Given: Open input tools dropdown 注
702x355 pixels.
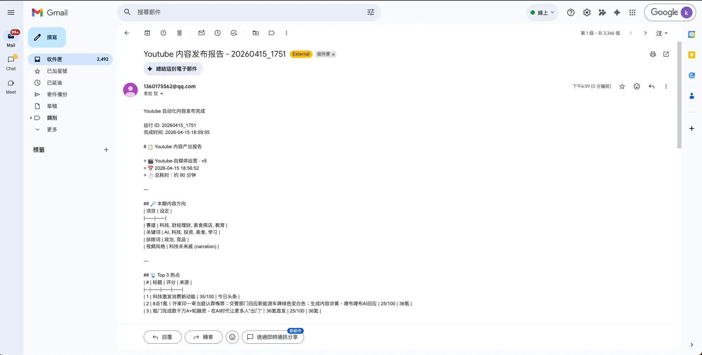Looking at the screenshot, I should [x=662, y=33].
